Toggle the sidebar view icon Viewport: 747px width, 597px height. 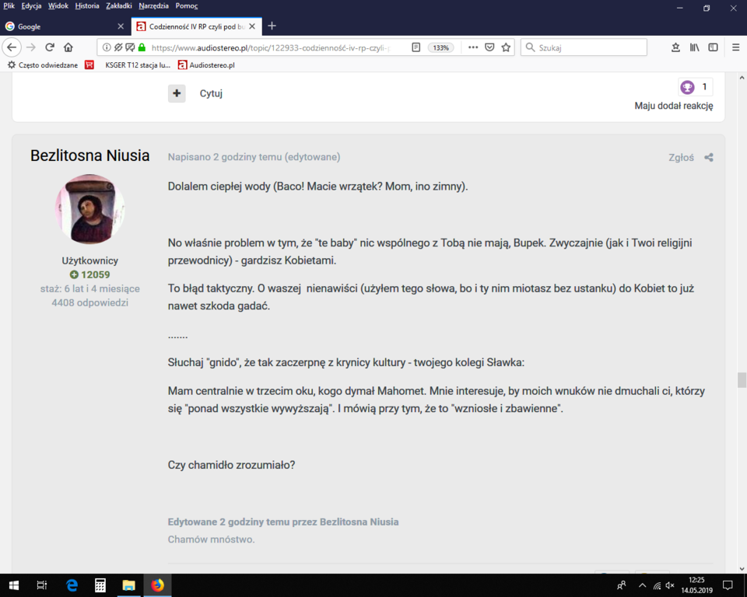[714, 47]
